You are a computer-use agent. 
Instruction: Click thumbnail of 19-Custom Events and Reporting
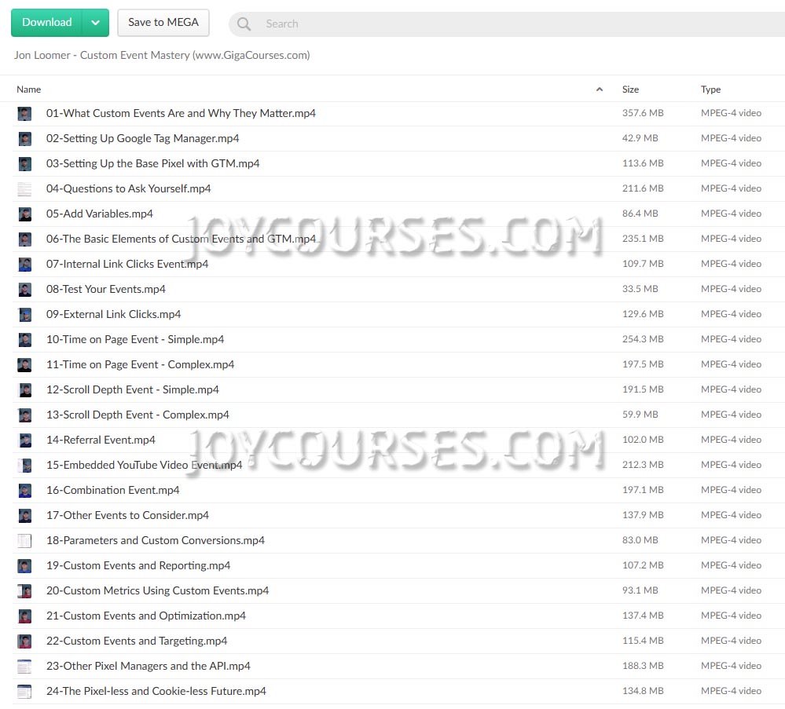(x=24, y=565)
